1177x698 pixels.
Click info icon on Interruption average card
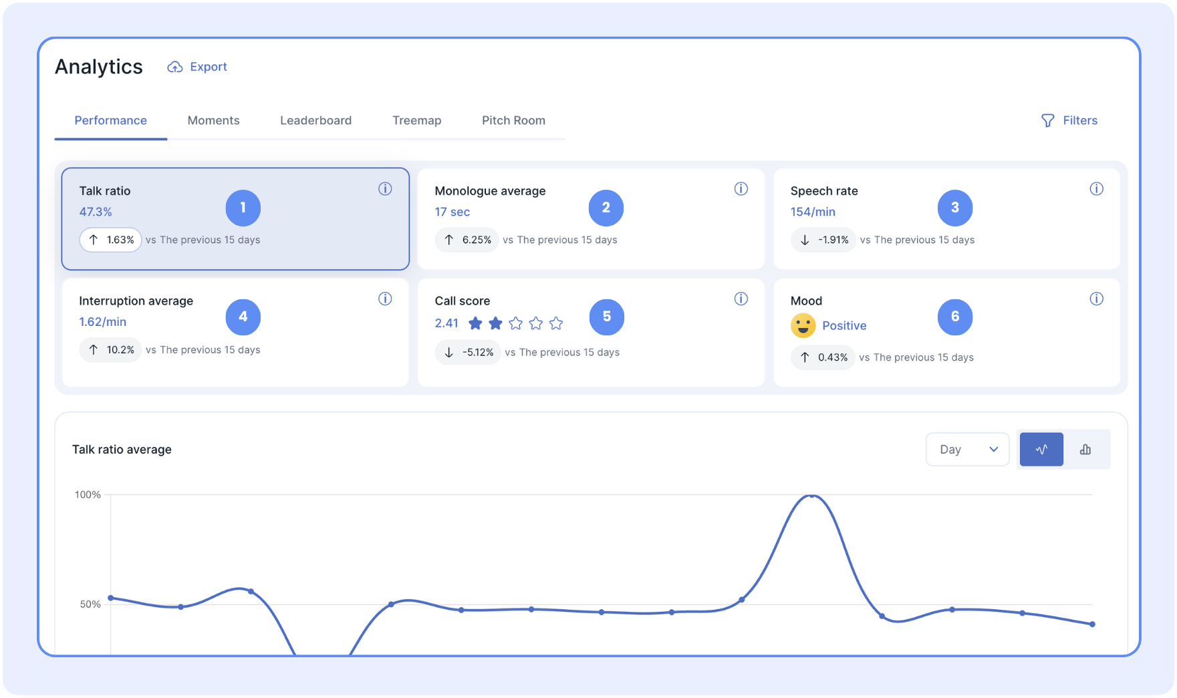385,299
